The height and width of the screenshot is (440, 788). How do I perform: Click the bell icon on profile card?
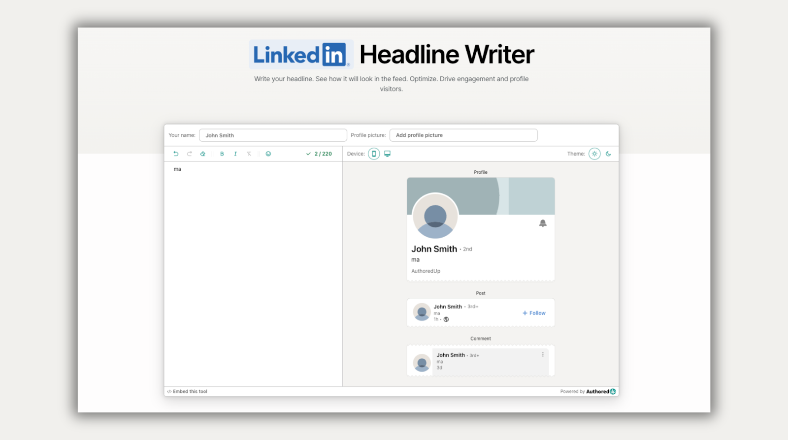543,223
